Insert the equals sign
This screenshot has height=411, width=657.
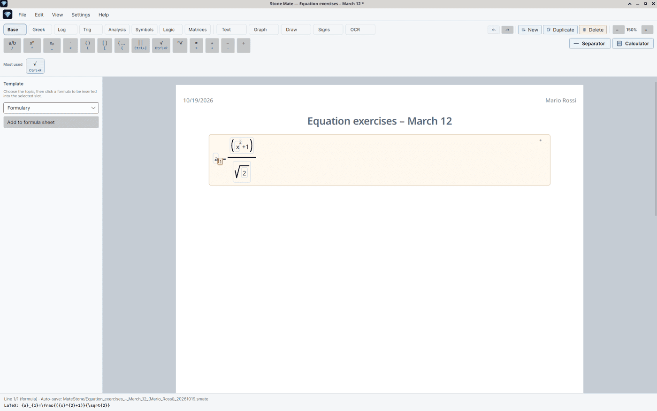(x=196, y=45)
